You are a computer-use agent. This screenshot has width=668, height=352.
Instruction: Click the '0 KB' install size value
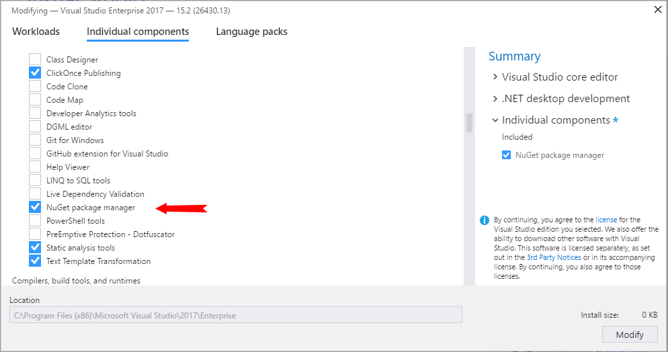point(650,315)
